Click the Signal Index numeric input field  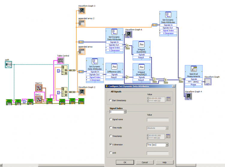click(x=117, y=112)
